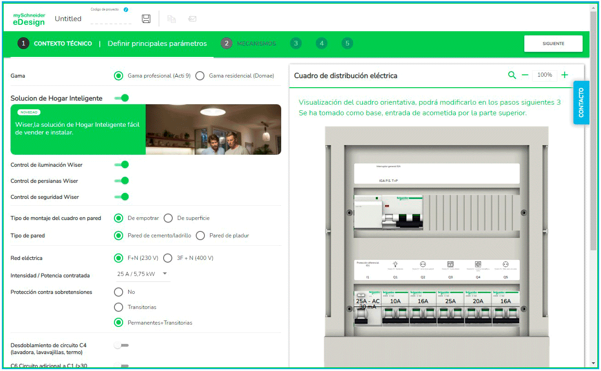Screen dimensions: 601x371
Task: Click the Wiser smart home photo
Action: [x=213, y=129]
